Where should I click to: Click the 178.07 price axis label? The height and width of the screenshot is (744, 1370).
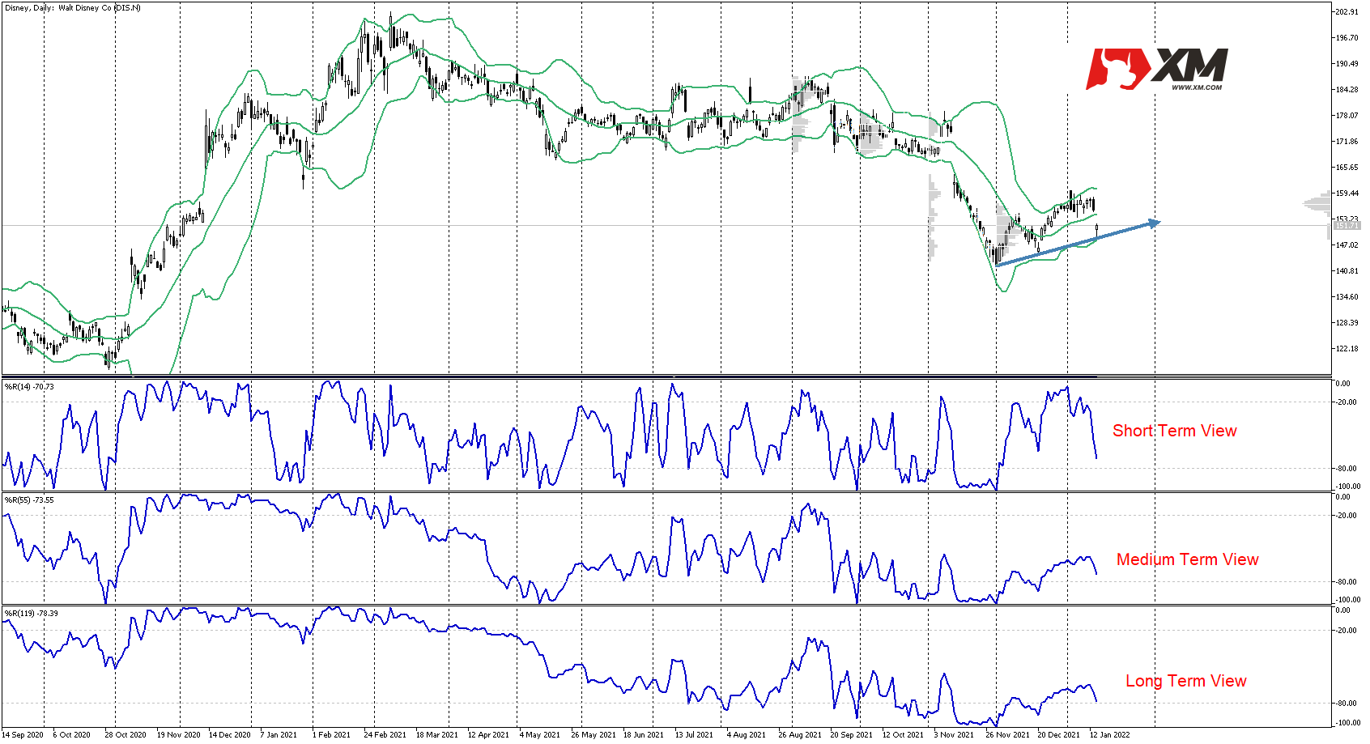1347,116
